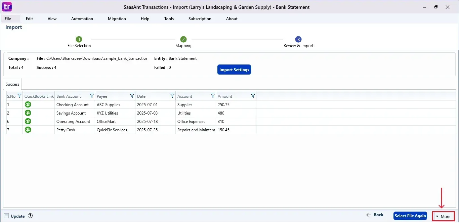Select the date 2025-07-25 cell
This screenshot has width=459, height=223.
[x=155, y=130]
